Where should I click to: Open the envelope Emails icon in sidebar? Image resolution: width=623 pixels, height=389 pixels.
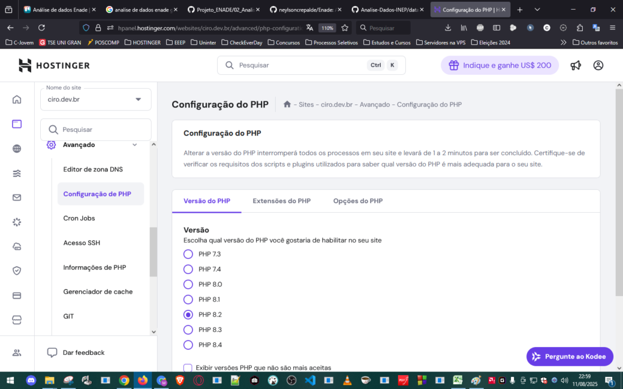click(16, 198)
